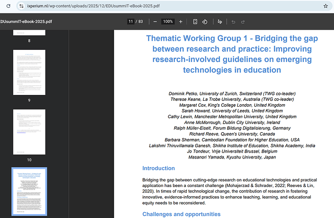Open site information icon in address bar
The image size is (334, 218).
tap(21, 6)
